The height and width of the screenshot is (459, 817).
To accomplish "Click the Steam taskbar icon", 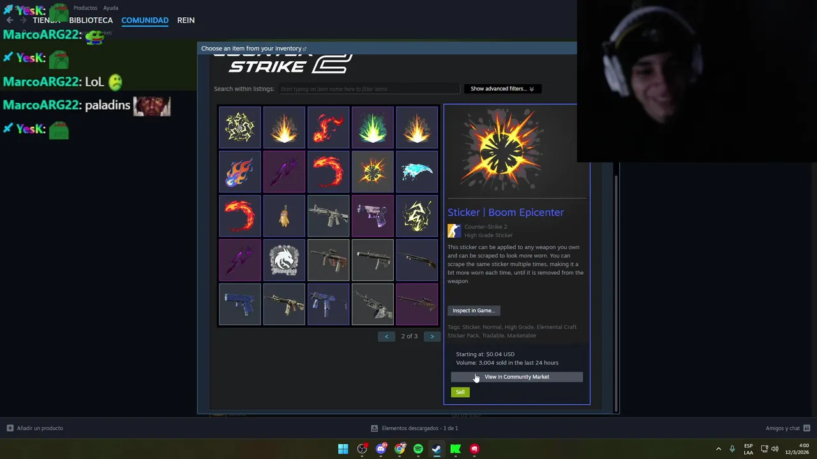I will tap(437, 449).
